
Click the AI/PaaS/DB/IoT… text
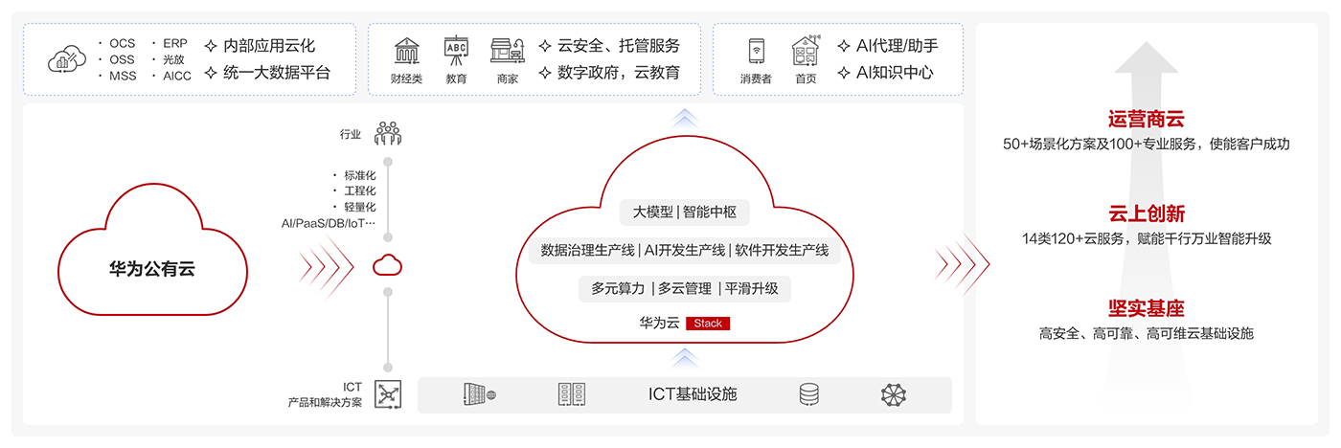329,223
